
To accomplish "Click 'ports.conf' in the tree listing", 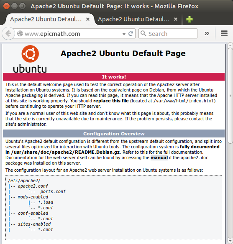I will (53, 191).
